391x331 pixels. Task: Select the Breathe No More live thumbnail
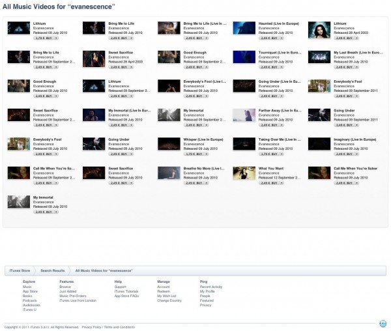click(169, 173)
